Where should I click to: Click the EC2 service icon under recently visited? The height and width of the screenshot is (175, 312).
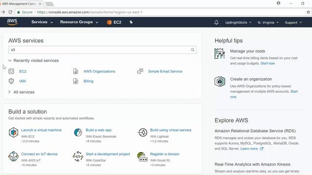click(11, 71)
